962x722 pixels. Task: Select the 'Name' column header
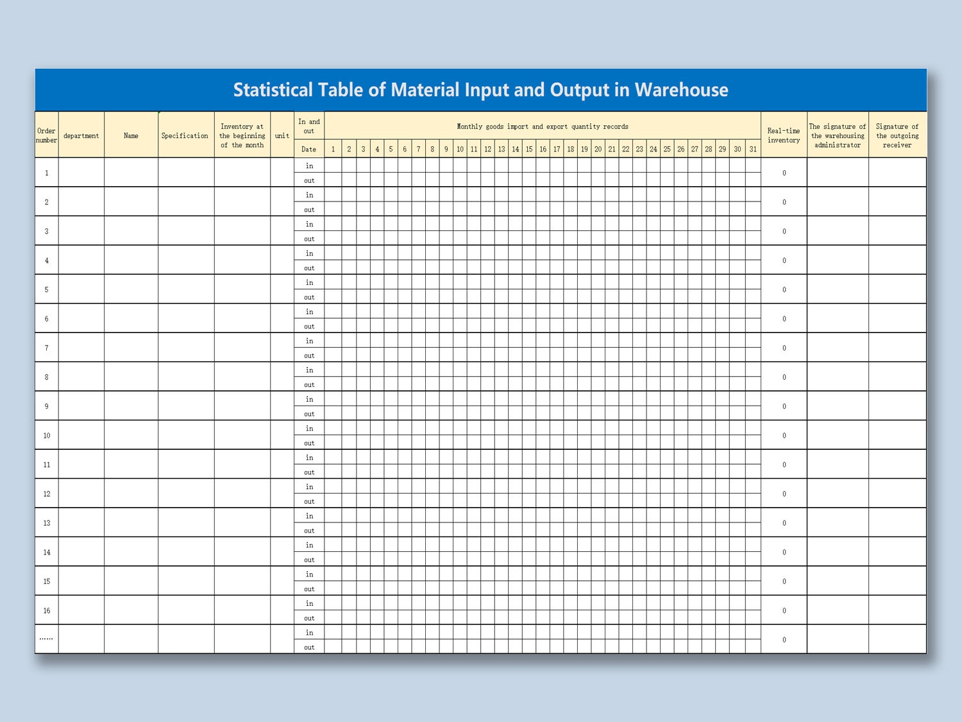click(131, 135)
